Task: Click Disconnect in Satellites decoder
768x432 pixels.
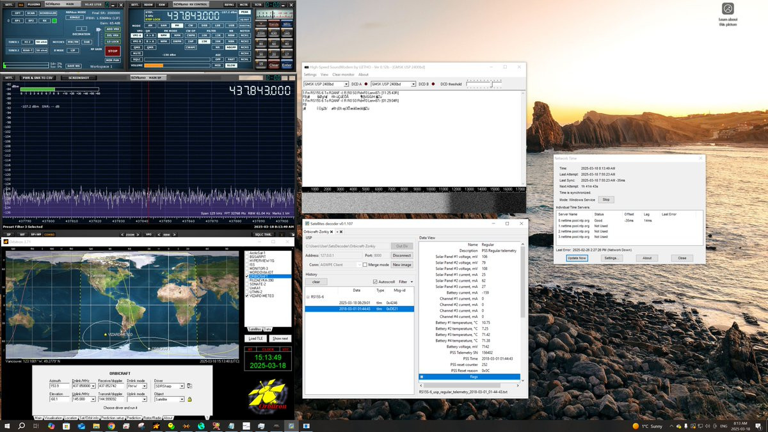Action: pos(402,255)
